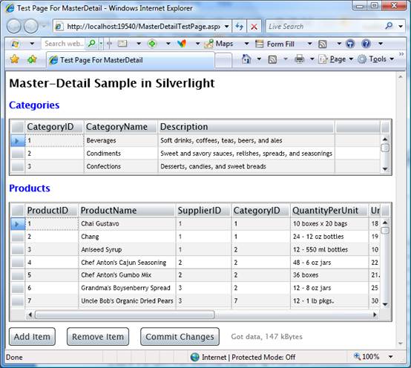Open the zoom level dropdown arrow
The width and height of the screenshot is (411, 368).
(391, 357)
